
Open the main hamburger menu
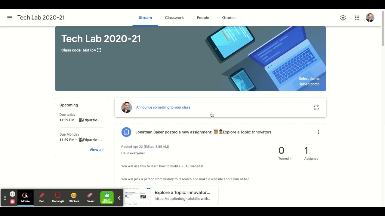pyautogui.click(x=10, y=18)
